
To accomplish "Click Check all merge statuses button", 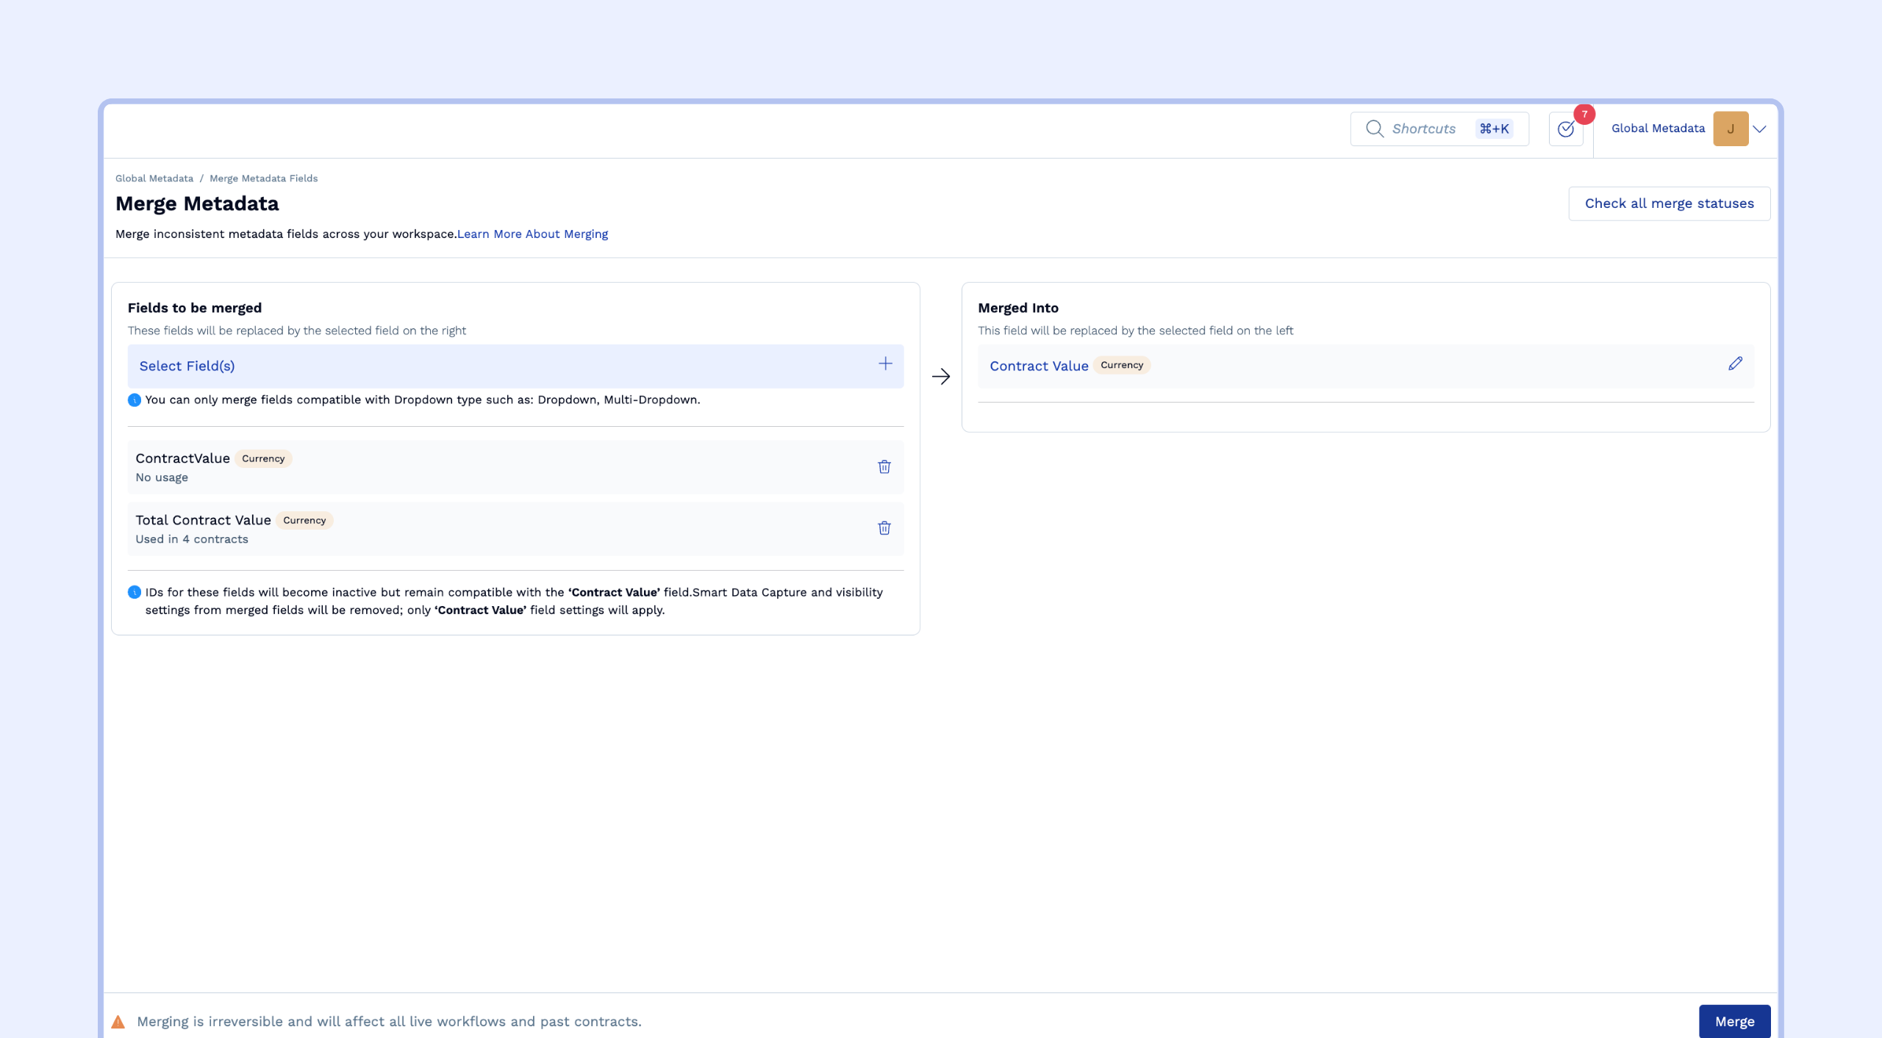I will click(x=1669, y=203).
